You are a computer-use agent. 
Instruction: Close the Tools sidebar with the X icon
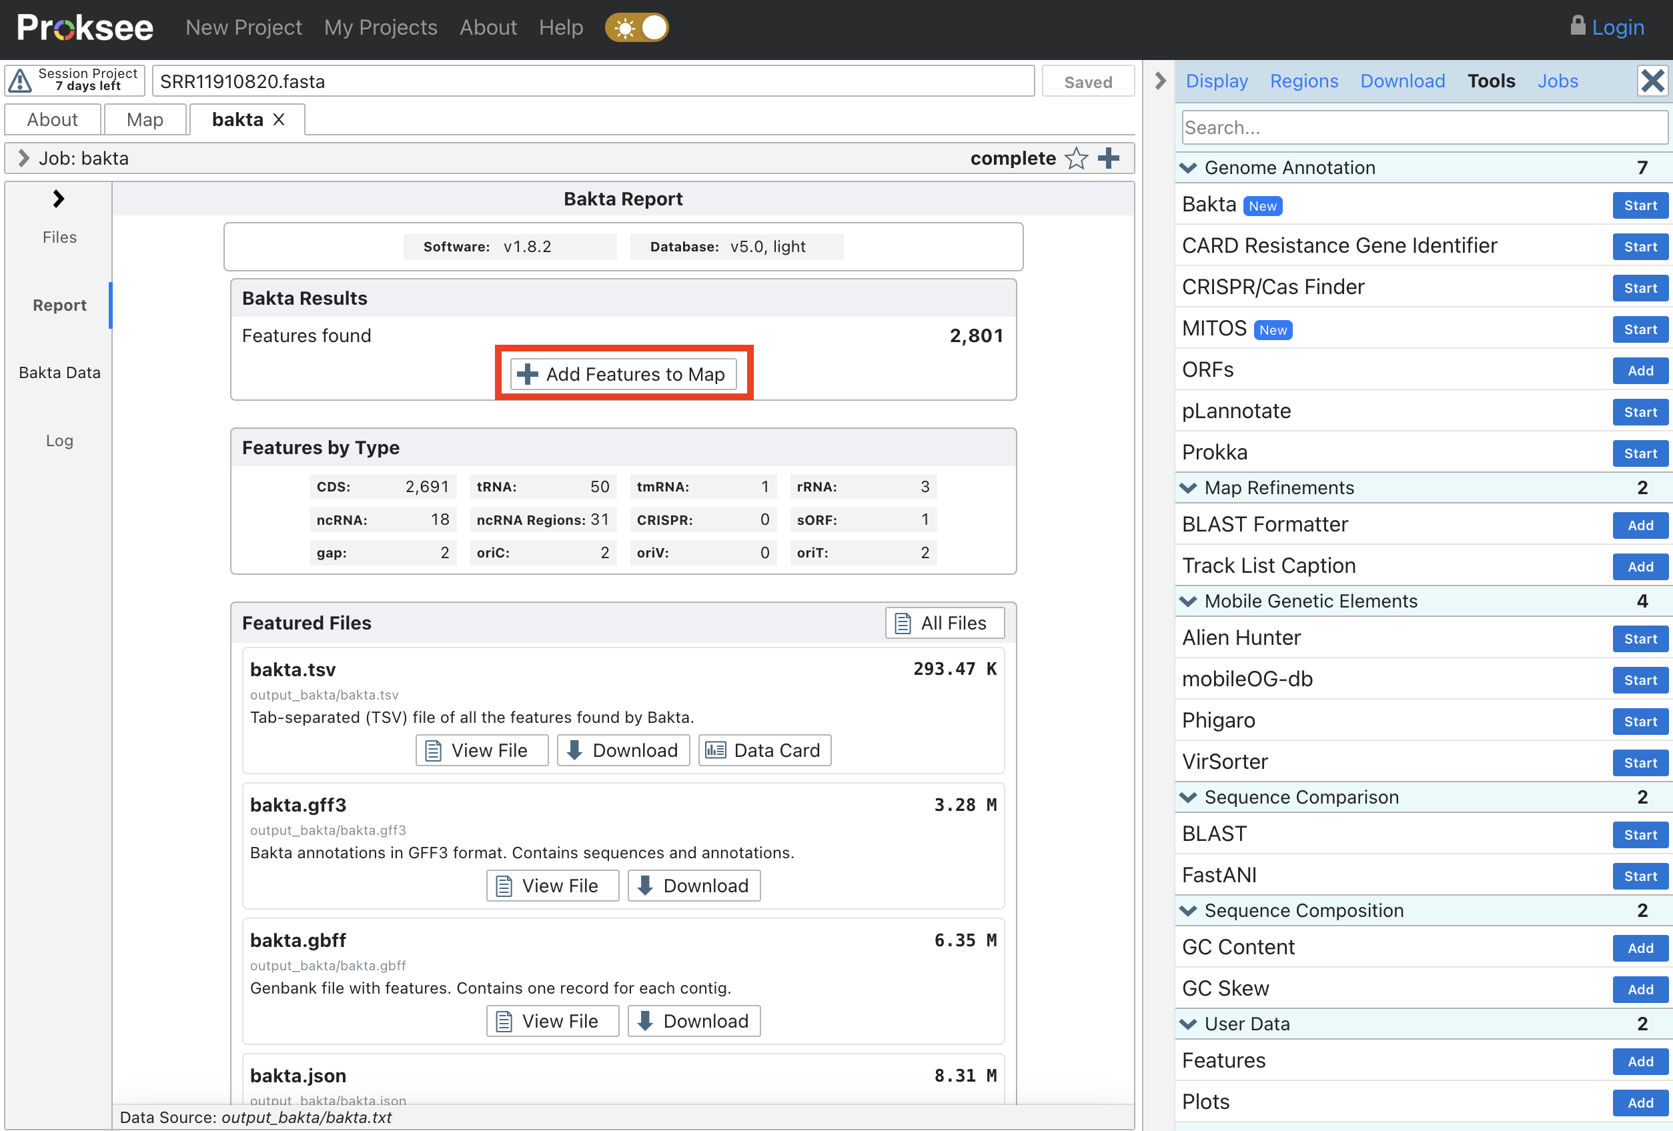point(1652,81)
